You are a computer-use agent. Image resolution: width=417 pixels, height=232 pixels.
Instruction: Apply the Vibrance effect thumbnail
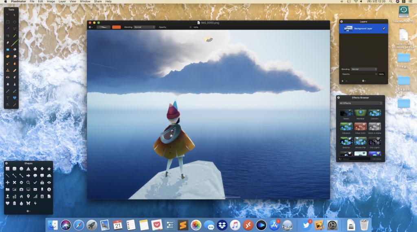click(346, 127)
